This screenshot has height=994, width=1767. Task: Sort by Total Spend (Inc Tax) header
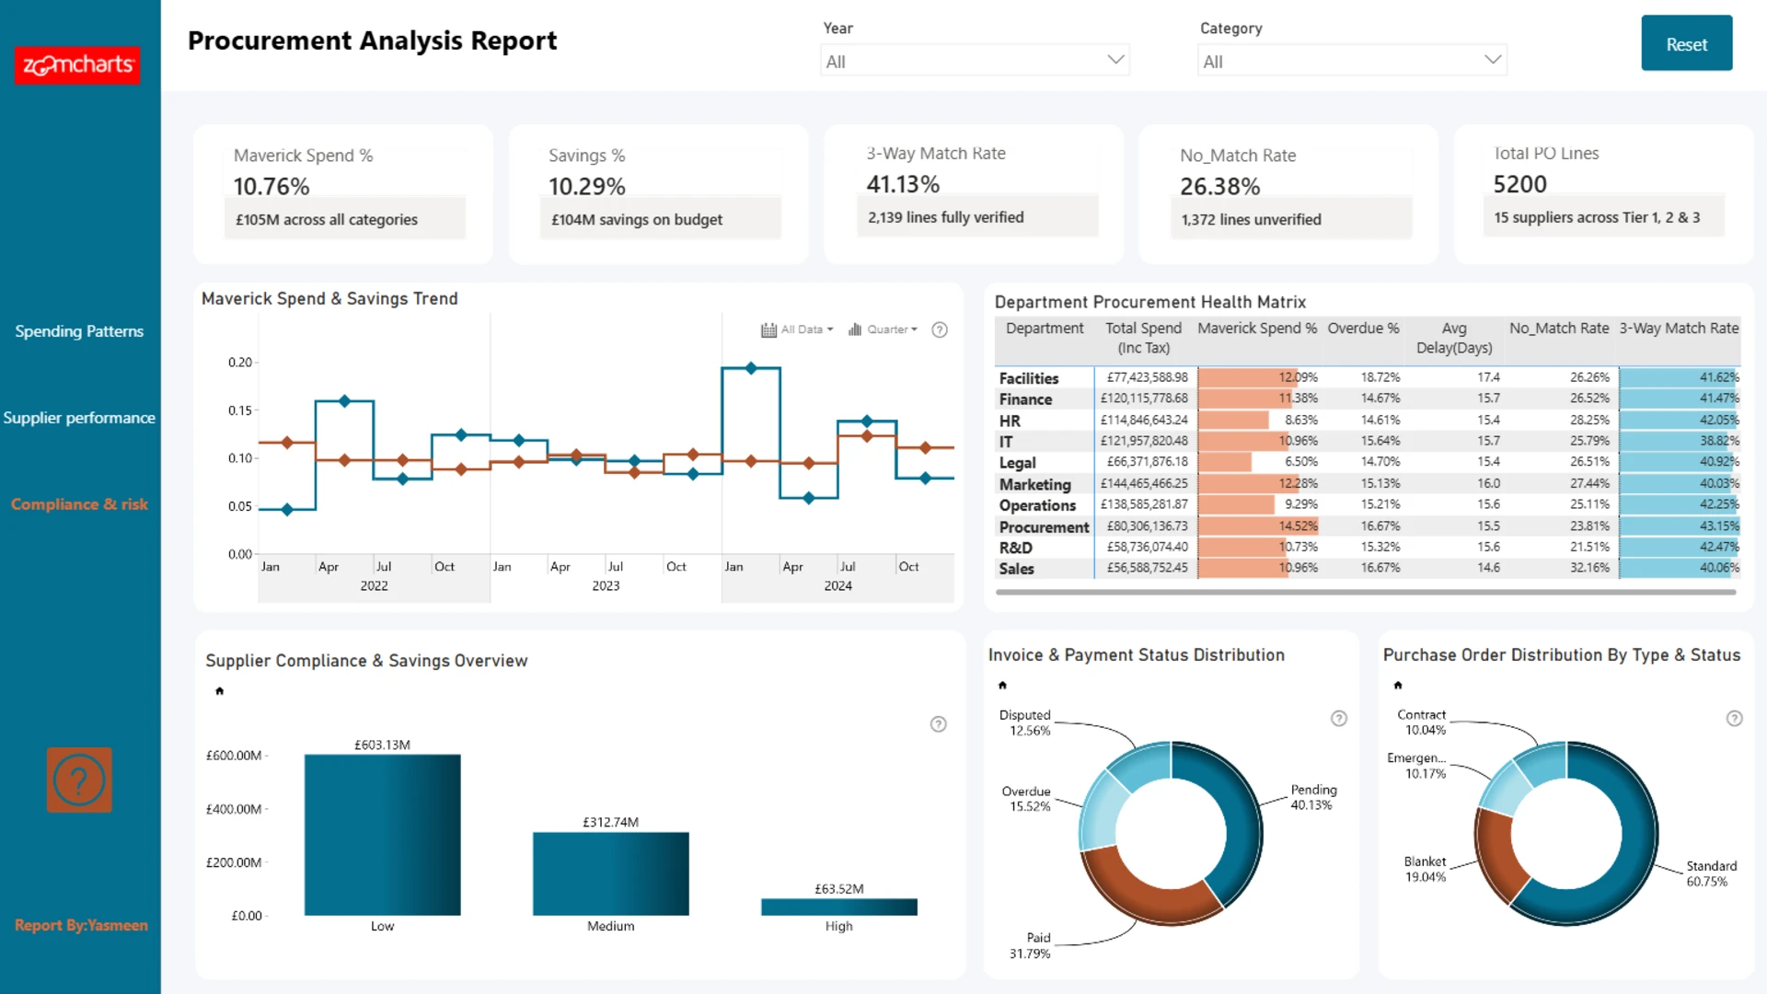[1143, 338]
